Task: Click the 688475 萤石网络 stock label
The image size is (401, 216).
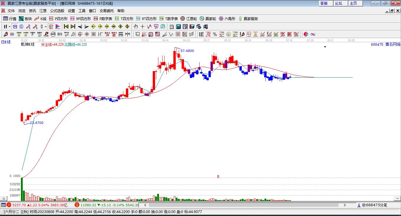Action: click(x=386, y=45)
